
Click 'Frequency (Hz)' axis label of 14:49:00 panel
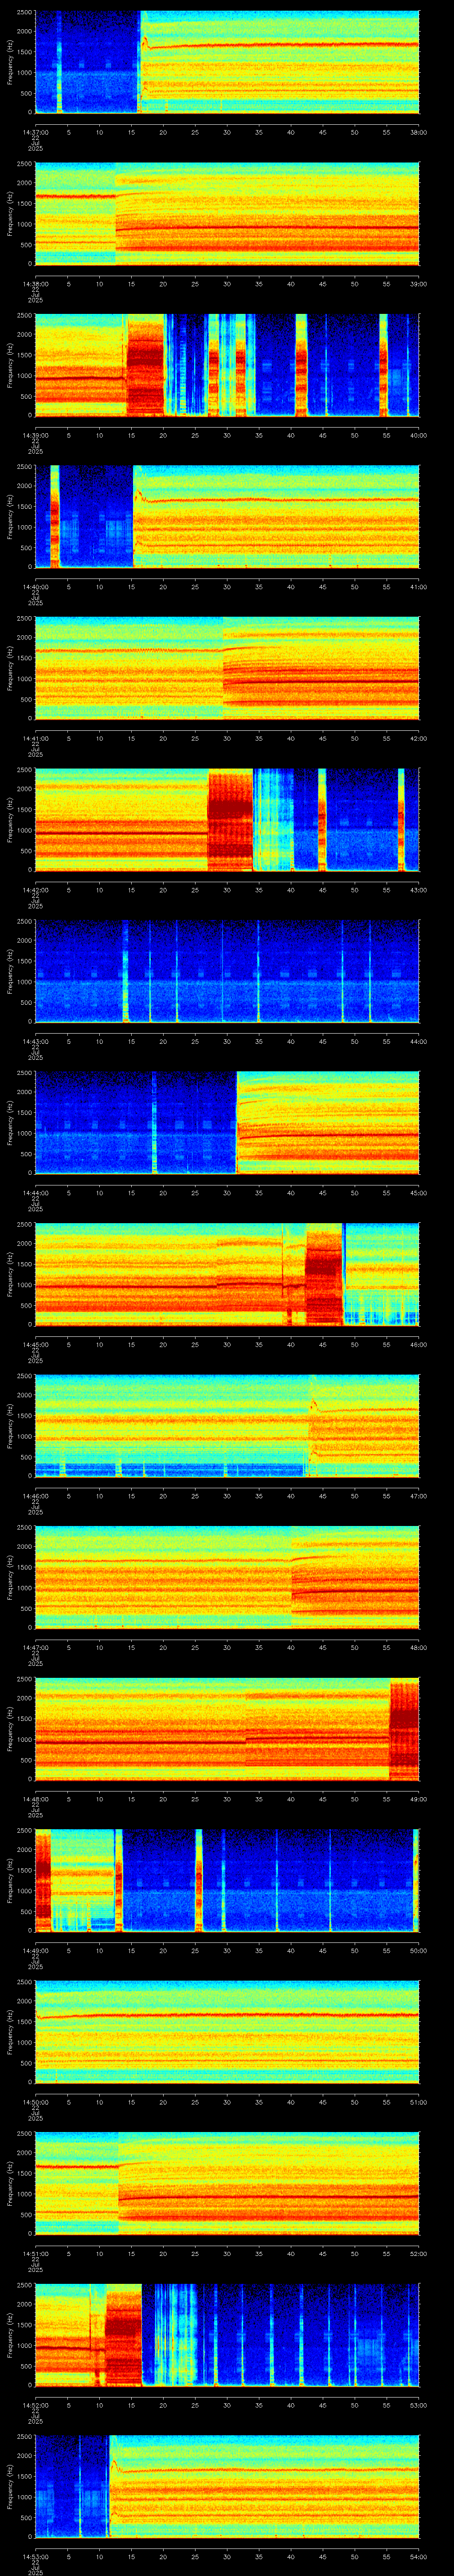pos(10,1880)
